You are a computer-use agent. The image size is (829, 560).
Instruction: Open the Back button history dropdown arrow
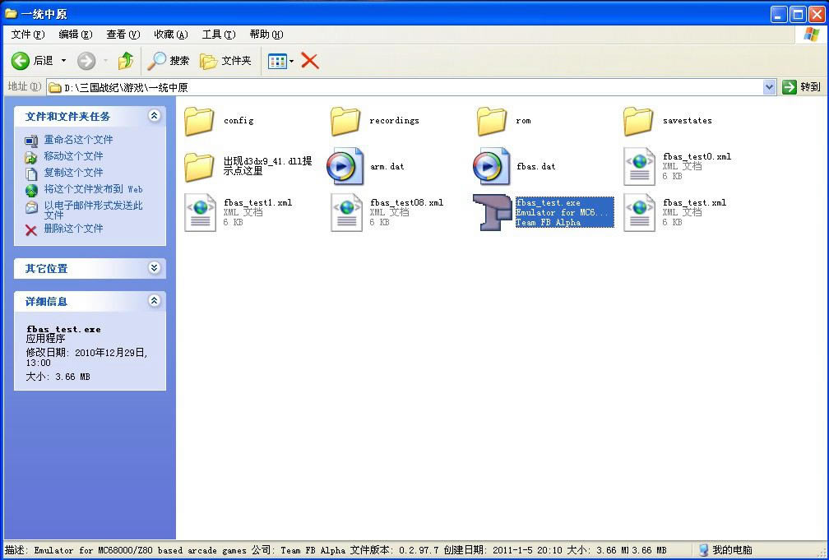64,61
